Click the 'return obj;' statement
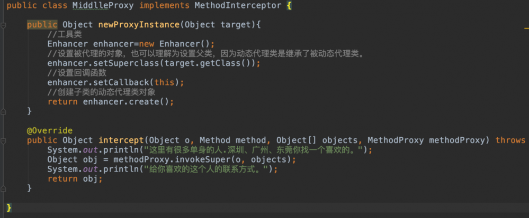The height and width of the screenshot is (218, 529). pos(75,178)
